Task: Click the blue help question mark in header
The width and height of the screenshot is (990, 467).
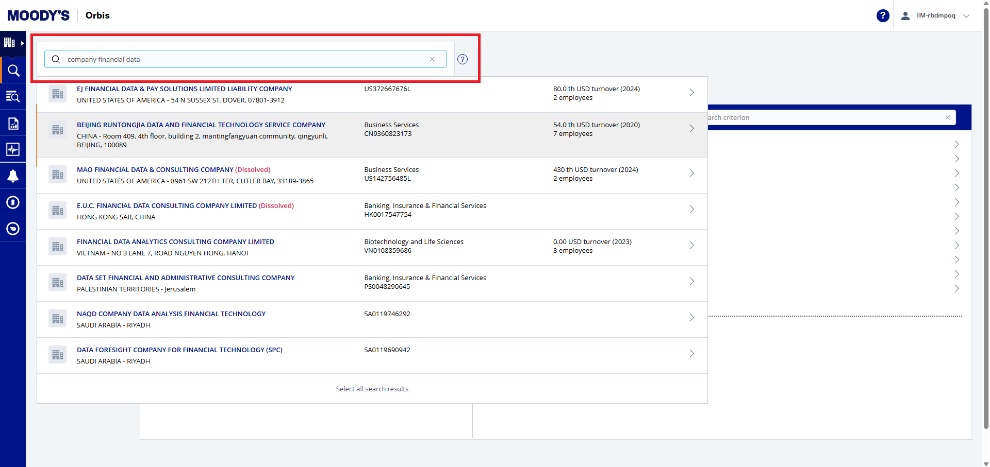Action: (882, 15)
